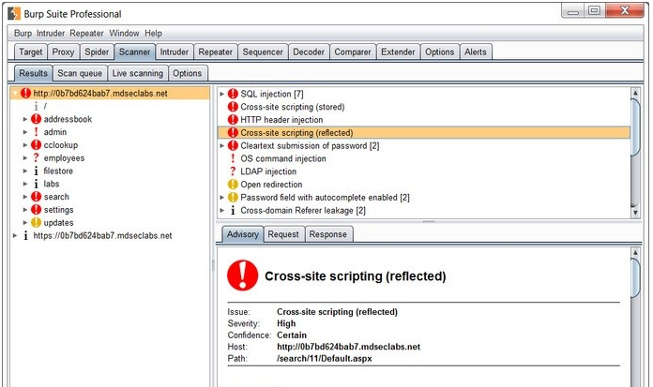Select the Cross-site scripting (reflected) issue row
The image size is (653, 387).
[x=424, y=133]
